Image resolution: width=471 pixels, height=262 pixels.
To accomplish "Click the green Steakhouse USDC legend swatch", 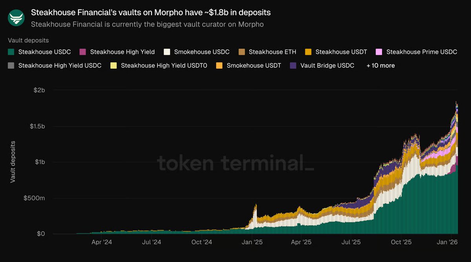I will point(10,52).
